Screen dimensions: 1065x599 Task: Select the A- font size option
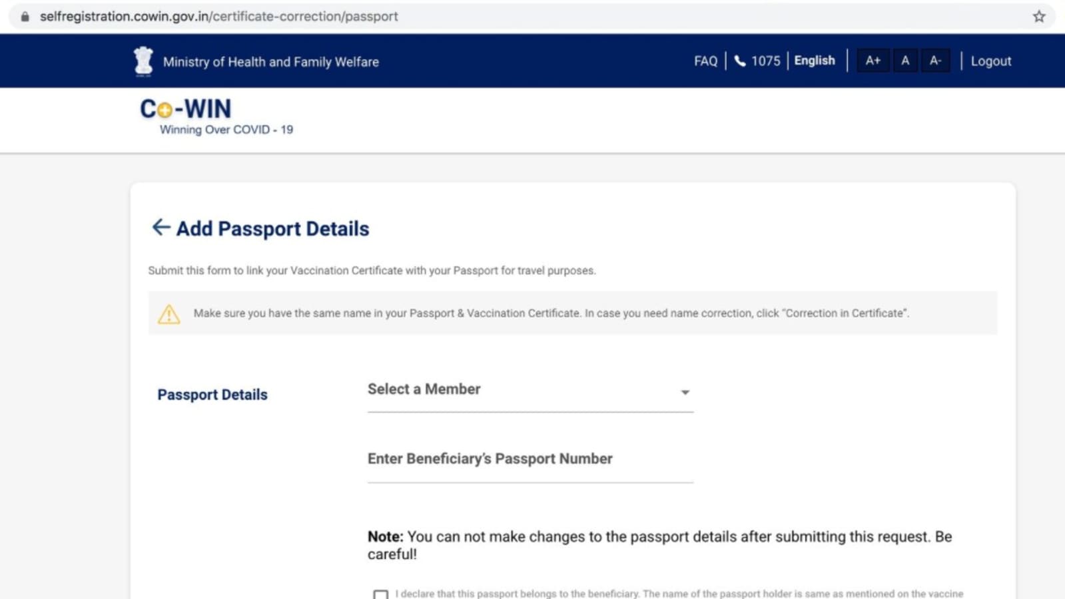pyautogui.click(x=935, y=61)
